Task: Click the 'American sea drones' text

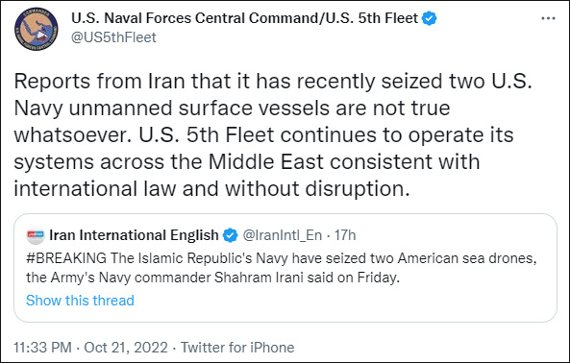Action: [467, 258]
